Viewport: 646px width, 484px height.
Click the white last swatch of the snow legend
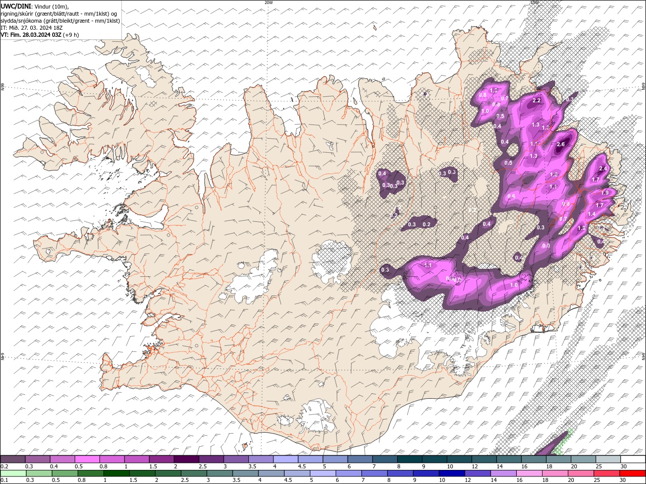tap(632, 459)
